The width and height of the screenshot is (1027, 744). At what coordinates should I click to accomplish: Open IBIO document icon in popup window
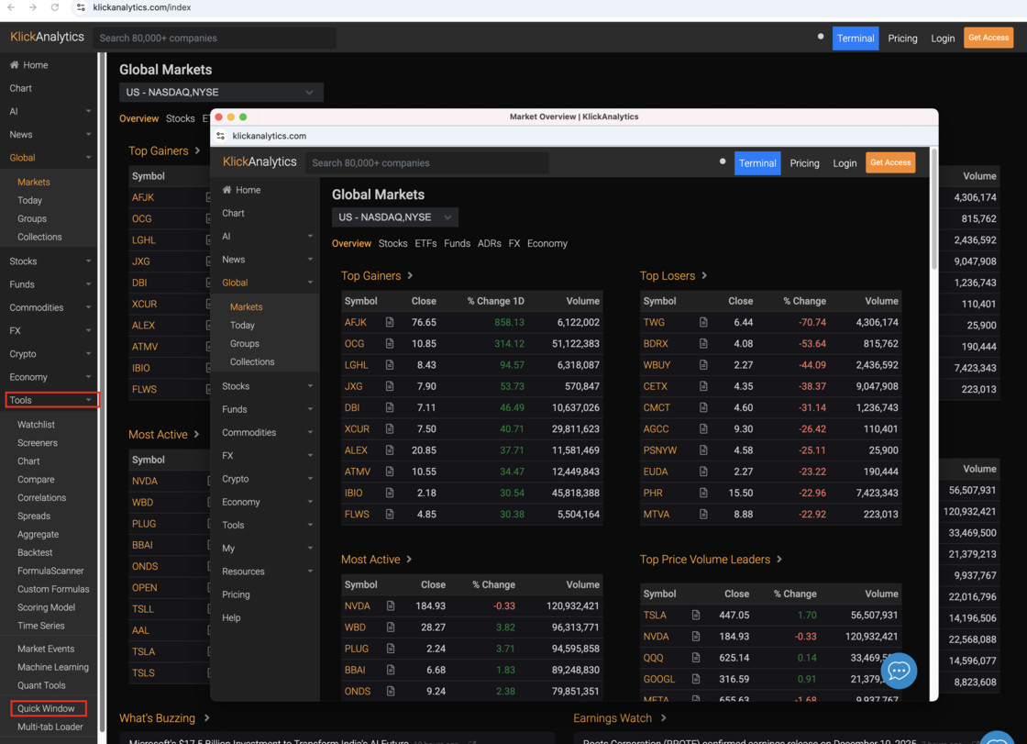[390, 493]
